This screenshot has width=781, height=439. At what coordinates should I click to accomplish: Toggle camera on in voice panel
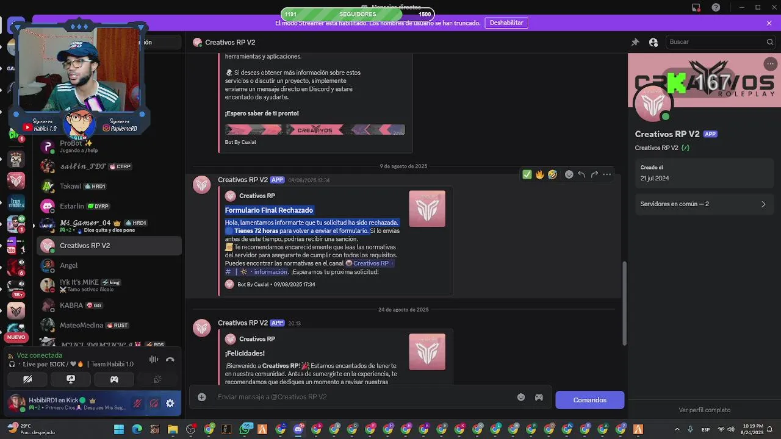(x=27, y=379)
